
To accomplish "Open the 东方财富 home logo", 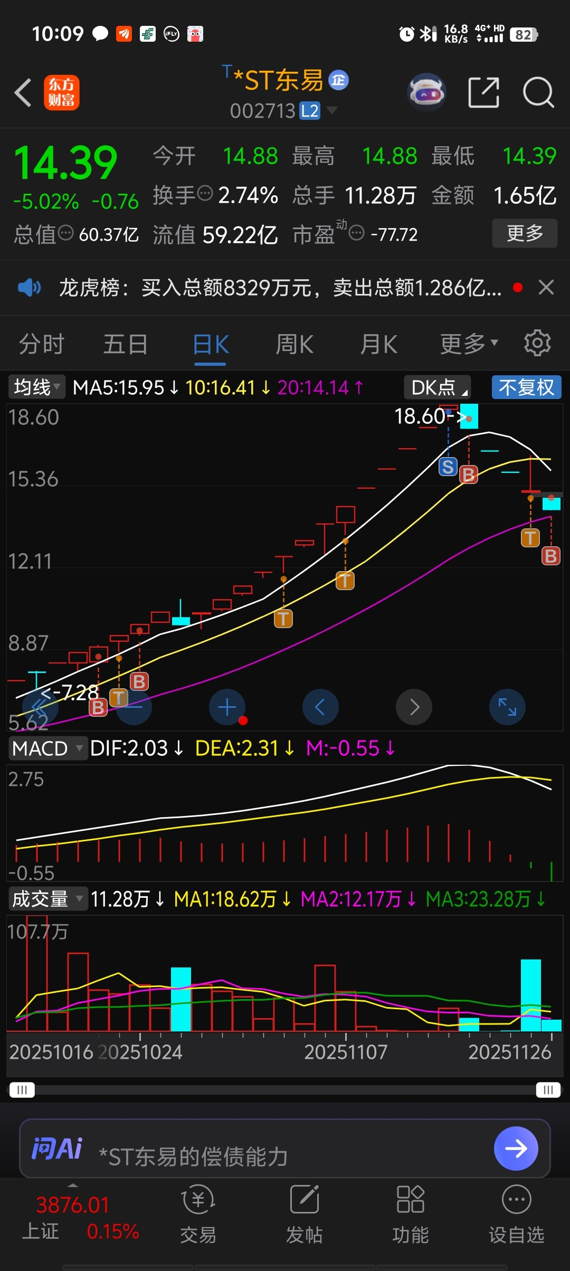I will pos(62,92).
